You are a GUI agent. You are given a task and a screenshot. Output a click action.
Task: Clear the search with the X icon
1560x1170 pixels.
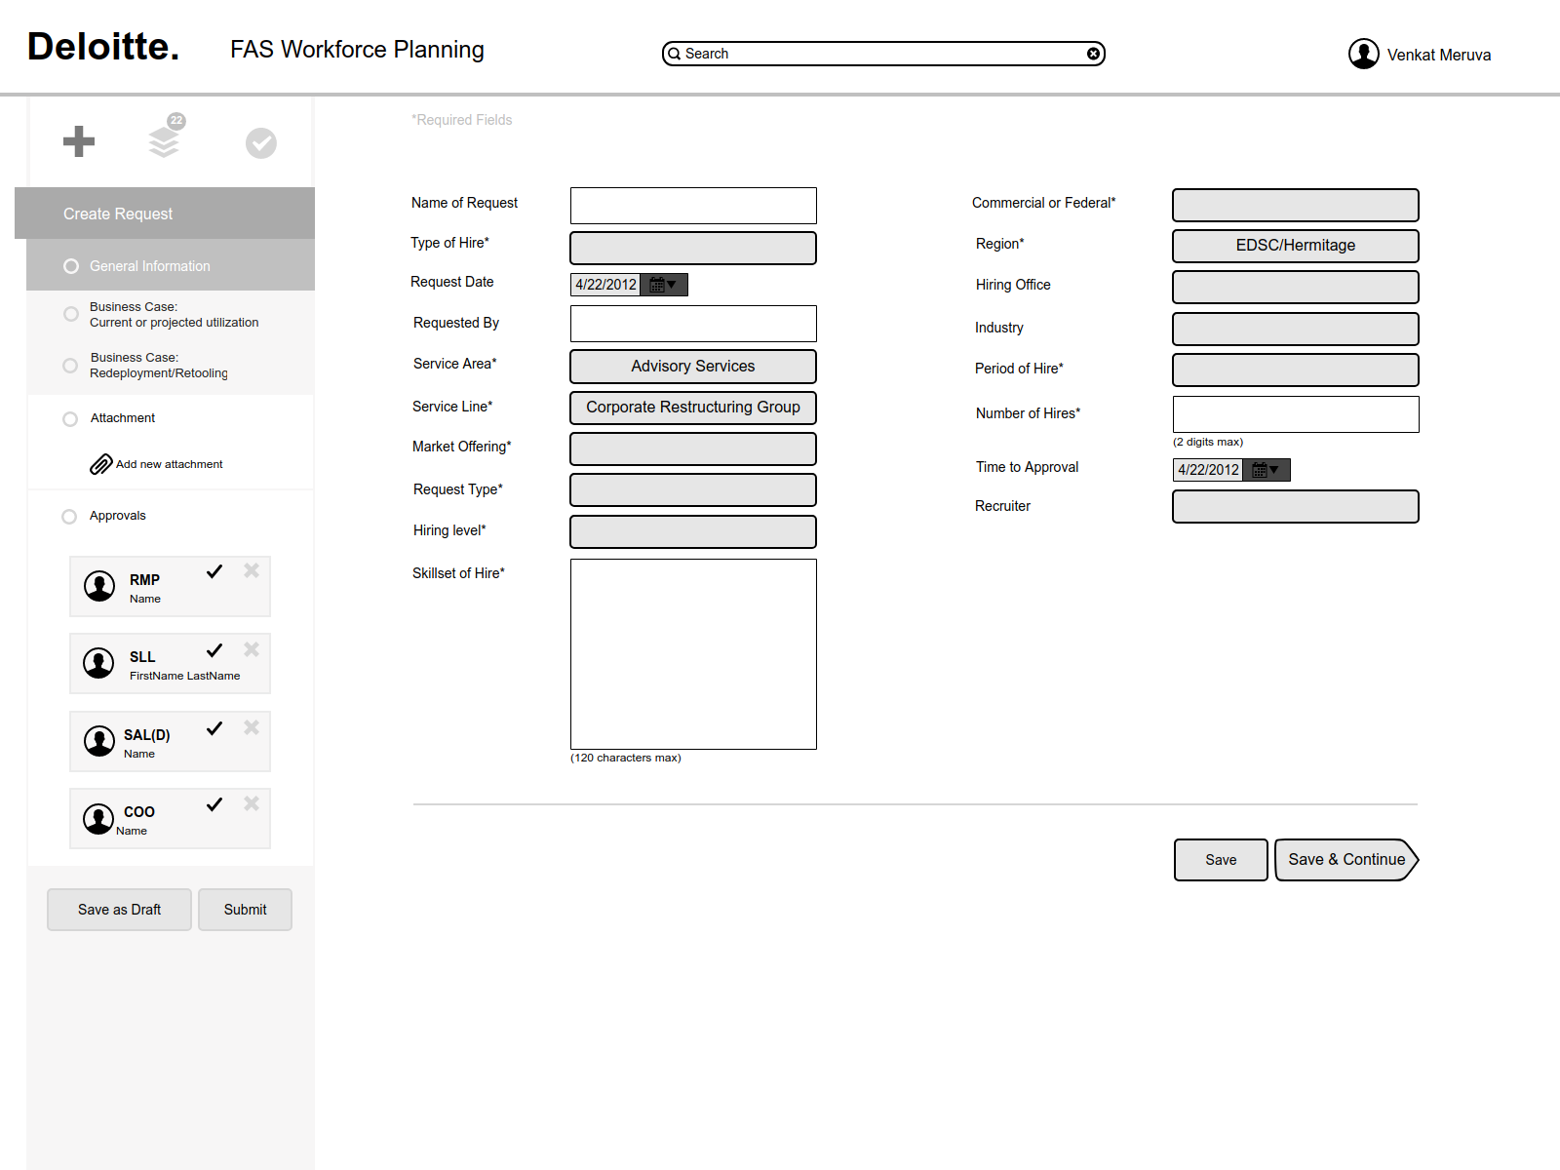(x=1094, y=54)
